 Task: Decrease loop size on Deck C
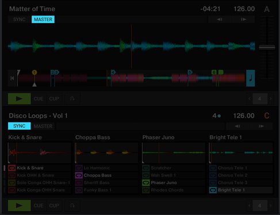coord(250,206)
